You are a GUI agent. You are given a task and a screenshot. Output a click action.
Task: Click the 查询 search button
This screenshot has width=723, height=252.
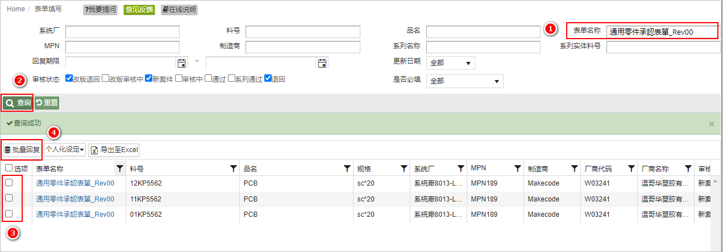click(18, 103)
